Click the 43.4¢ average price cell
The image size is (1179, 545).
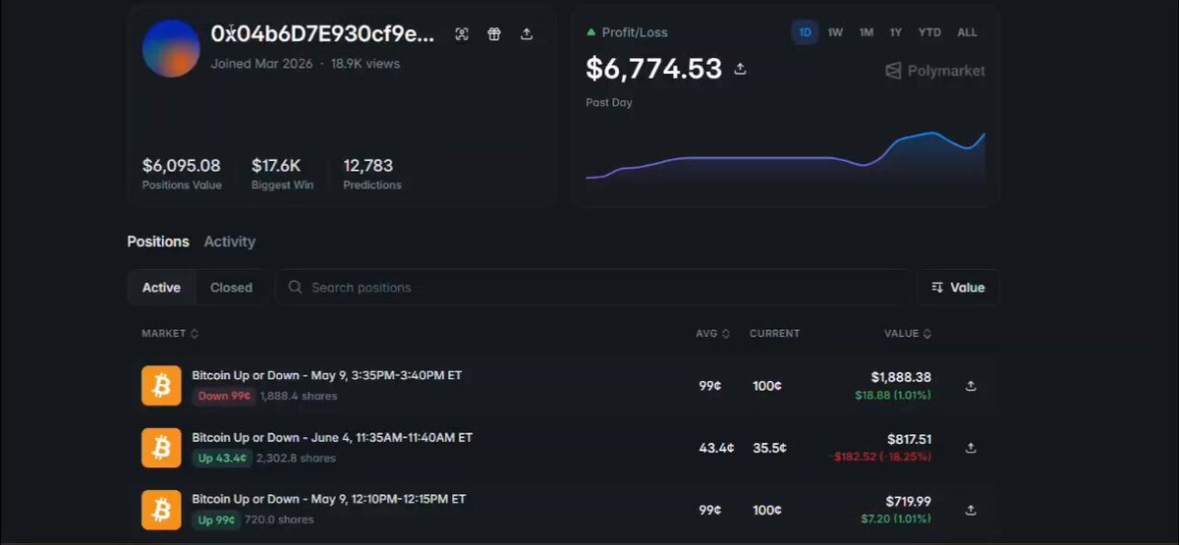coord(716,448)
